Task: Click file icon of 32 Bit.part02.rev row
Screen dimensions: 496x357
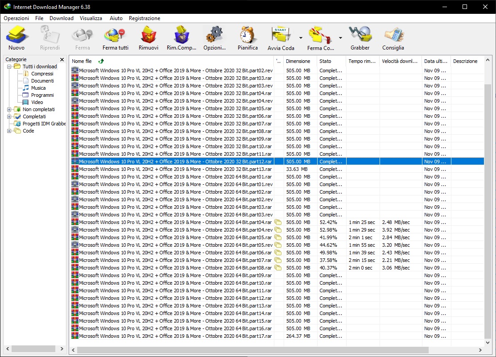Action: [x=75, y=70]
